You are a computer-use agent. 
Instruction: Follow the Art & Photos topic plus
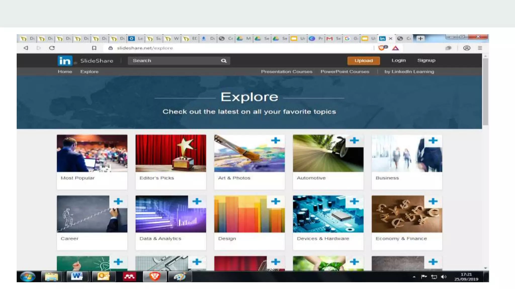click(x=276, y=140)
